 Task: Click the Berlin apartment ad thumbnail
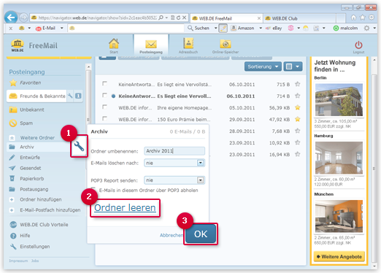tap(339, 100)
